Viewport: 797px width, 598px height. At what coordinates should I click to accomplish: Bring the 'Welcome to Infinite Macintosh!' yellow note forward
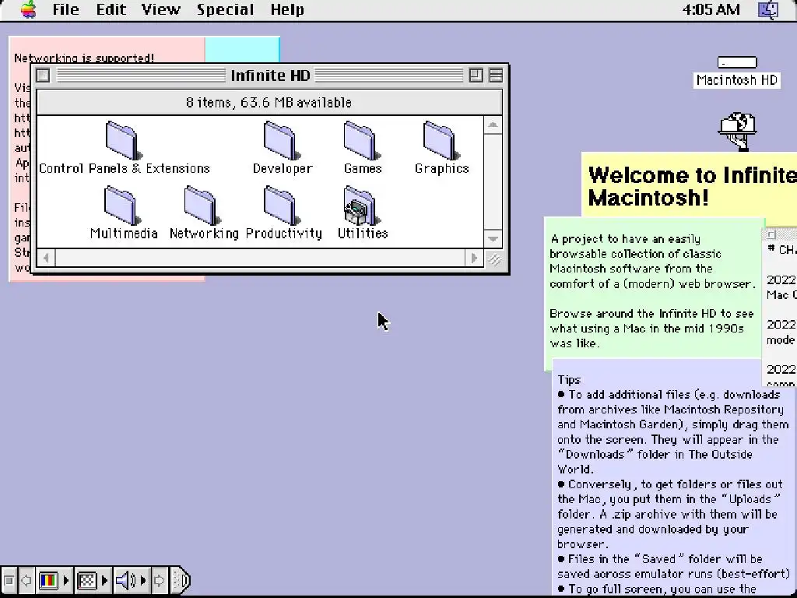point(690,185)
